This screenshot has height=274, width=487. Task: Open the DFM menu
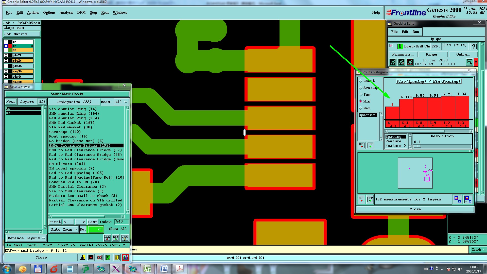(81, 12)
